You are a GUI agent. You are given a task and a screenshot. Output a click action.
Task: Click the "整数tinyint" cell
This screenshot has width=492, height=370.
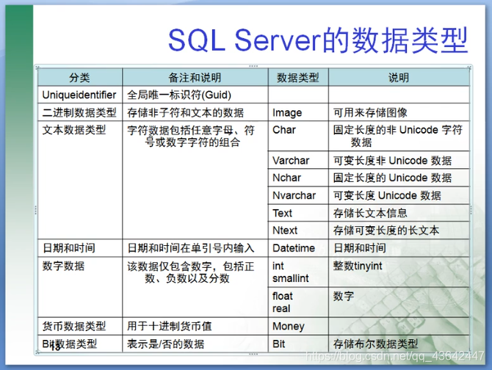point(399,272)
